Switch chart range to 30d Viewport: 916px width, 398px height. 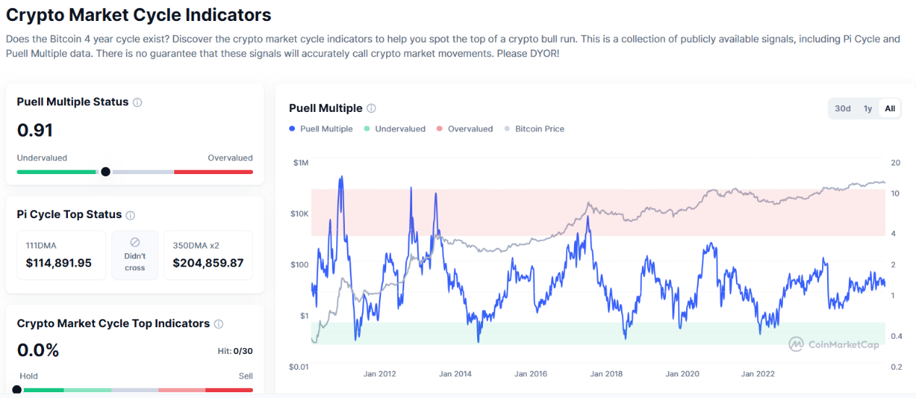tap(842, 108)
